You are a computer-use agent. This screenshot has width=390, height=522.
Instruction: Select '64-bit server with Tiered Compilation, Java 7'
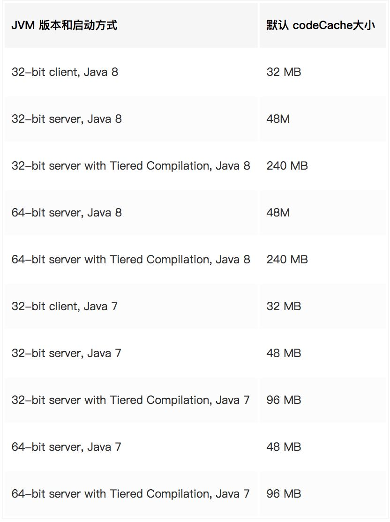(x=131, y=494)
